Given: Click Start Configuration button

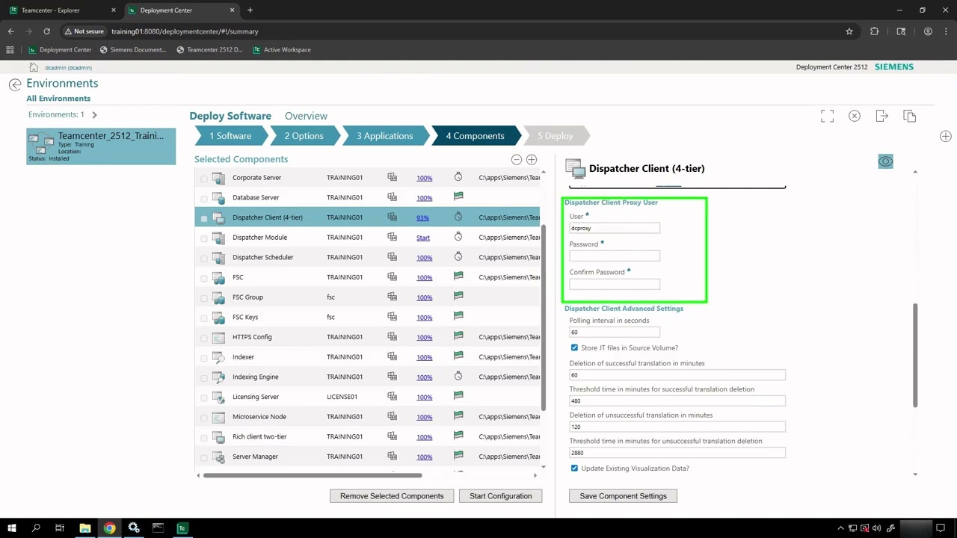Looking at the screenshot, I should [x=500, y=496].
